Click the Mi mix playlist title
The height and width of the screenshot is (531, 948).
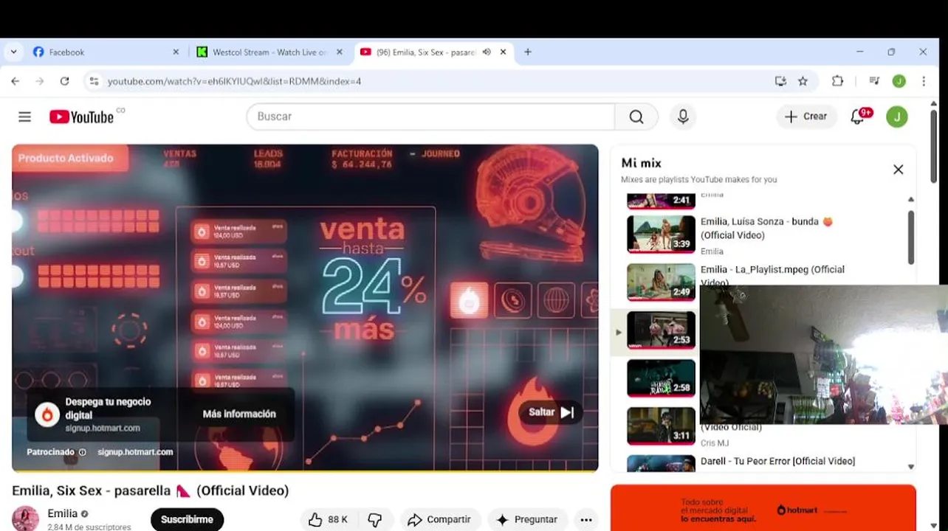tap(641, 163)
